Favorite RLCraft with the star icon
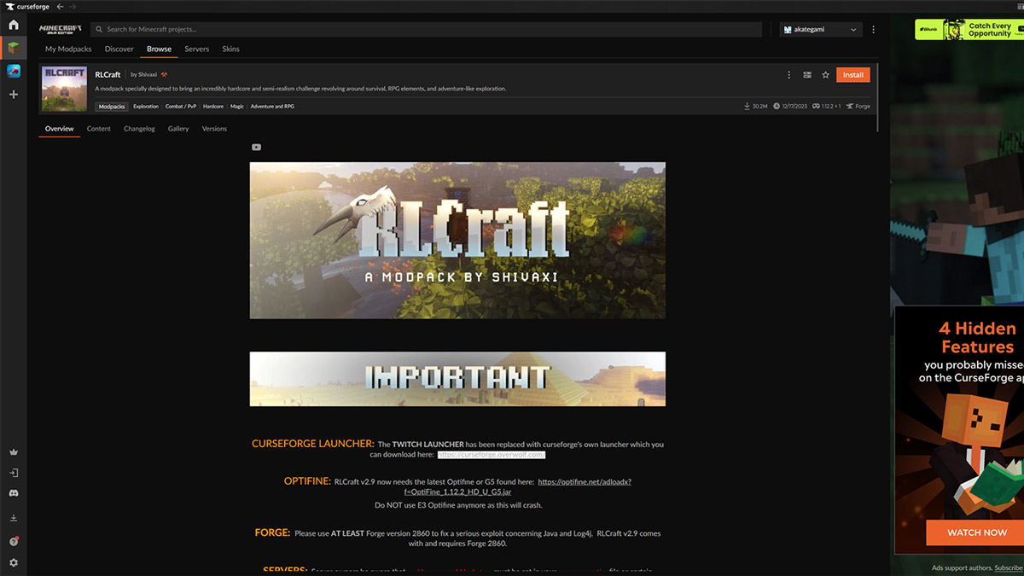Image resolution: width=1024 pixels, height=576 pixels. click(x=825, y=75)
